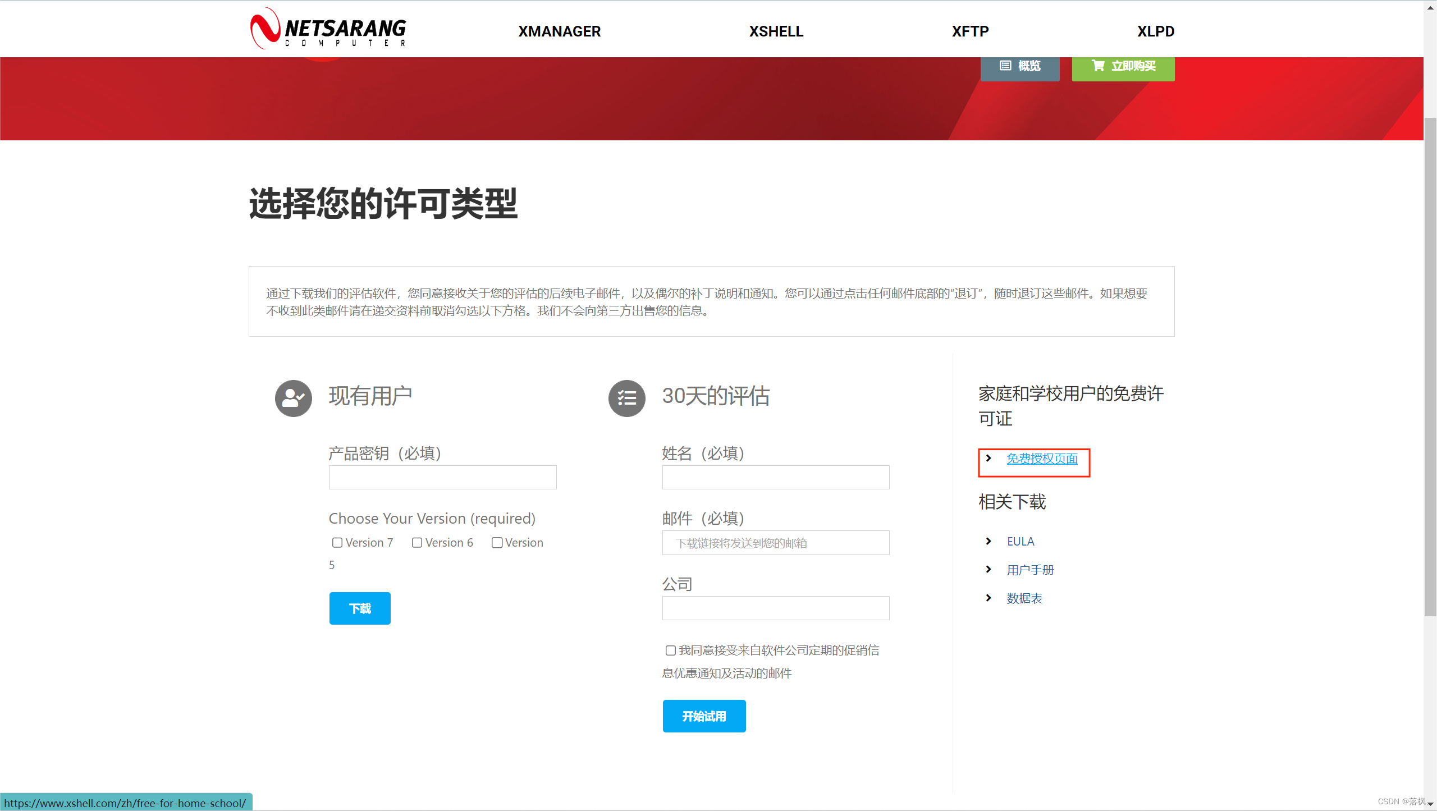Screen dimensions: 1437x811
Task: Click the 开始试用 start trial button
Action: 704,716
